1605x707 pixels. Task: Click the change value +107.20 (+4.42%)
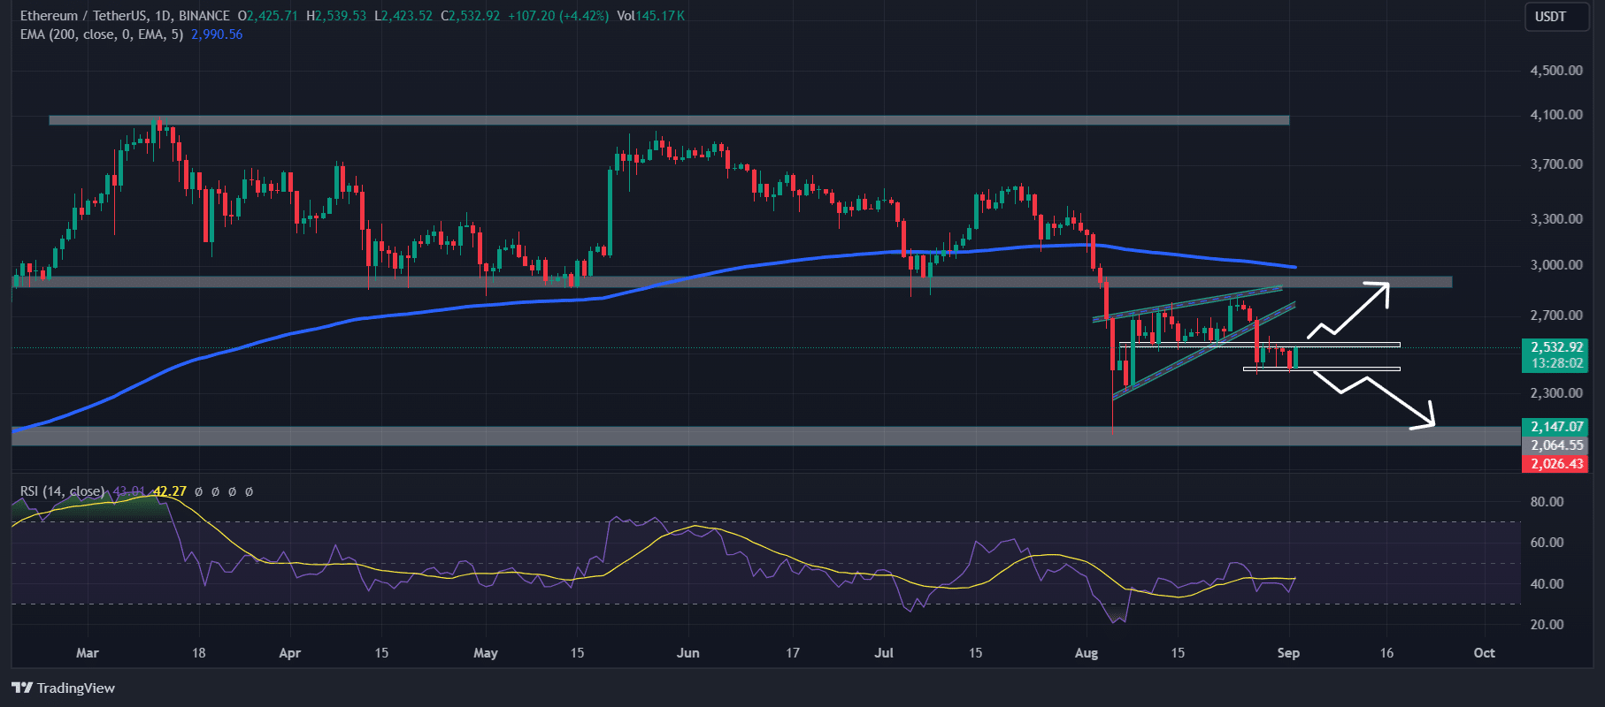pos(558,16)
